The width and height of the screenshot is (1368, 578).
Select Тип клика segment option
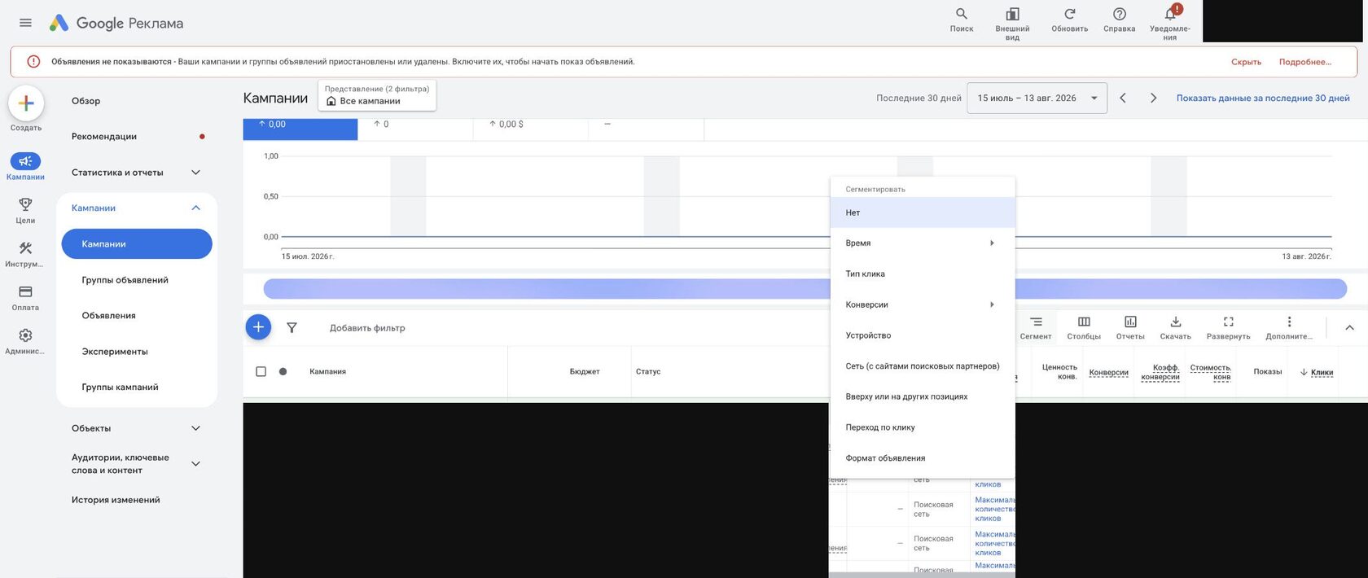pyautogui.click(x=922, y=274)
